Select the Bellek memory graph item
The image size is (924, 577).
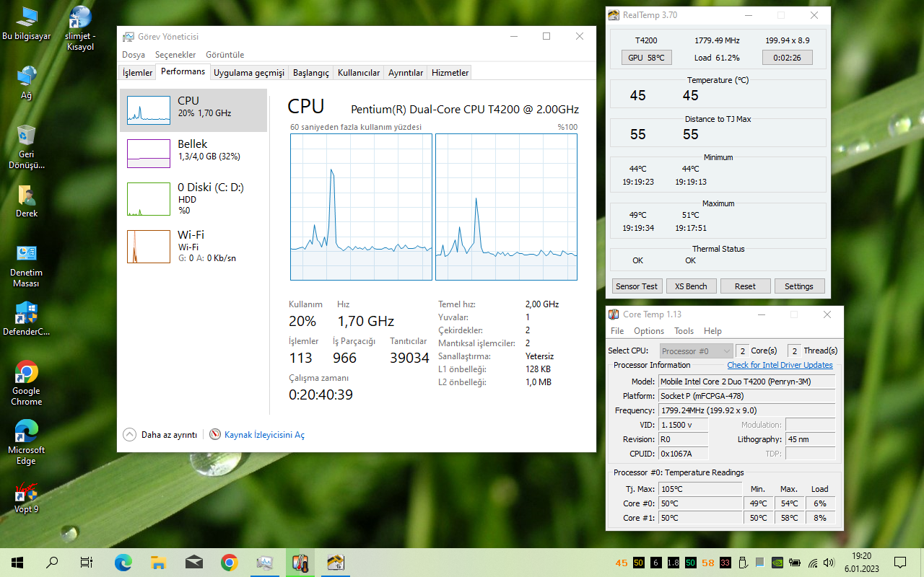point(193,154)
